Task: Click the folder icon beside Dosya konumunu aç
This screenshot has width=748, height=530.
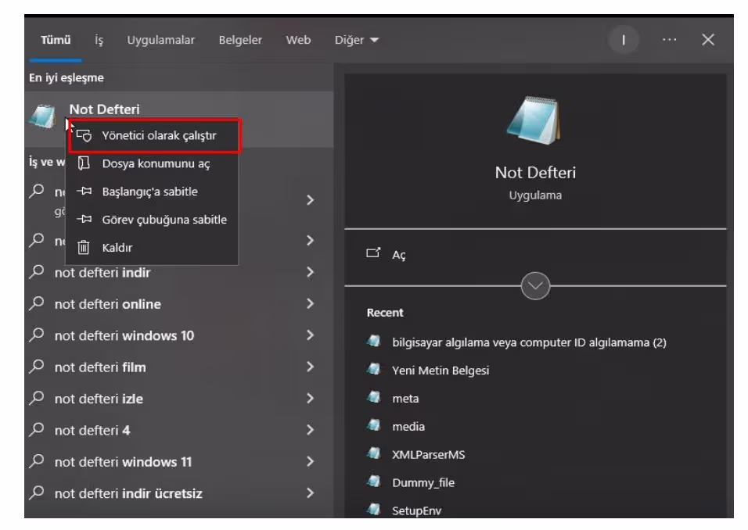Action: [x=84, y=163]
